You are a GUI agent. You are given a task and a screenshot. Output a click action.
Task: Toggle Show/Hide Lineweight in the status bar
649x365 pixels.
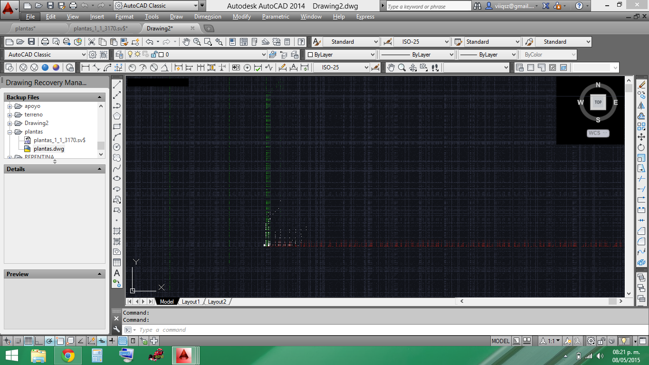[112, 341]
